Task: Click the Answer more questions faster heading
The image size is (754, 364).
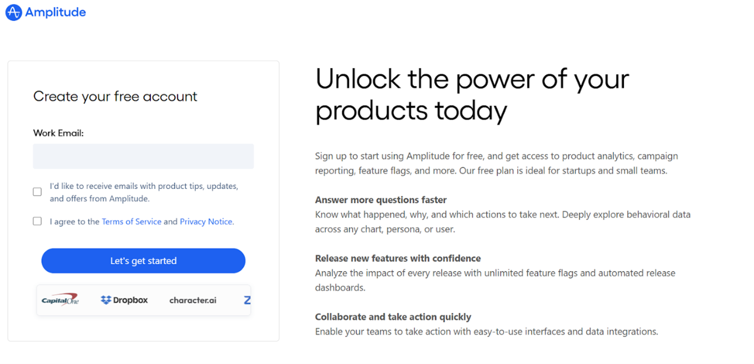Action: tap(381, 200)
